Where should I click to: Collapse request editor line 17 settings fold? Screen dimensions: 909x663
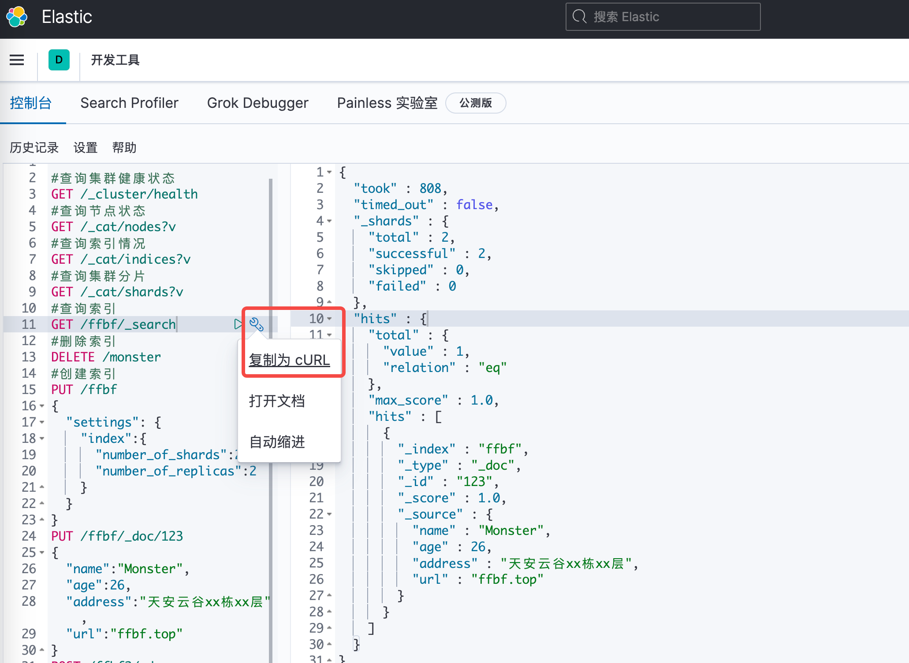[42, 422]
